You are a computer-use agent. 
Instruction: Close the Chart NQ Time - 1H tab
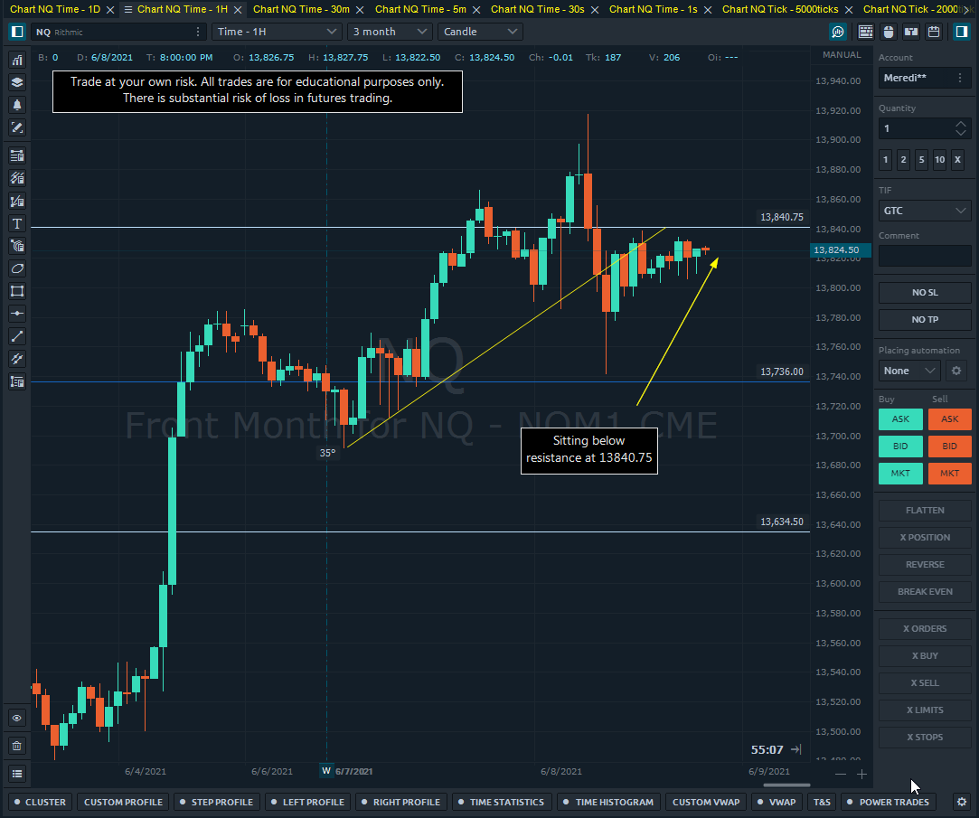point(237,10)
